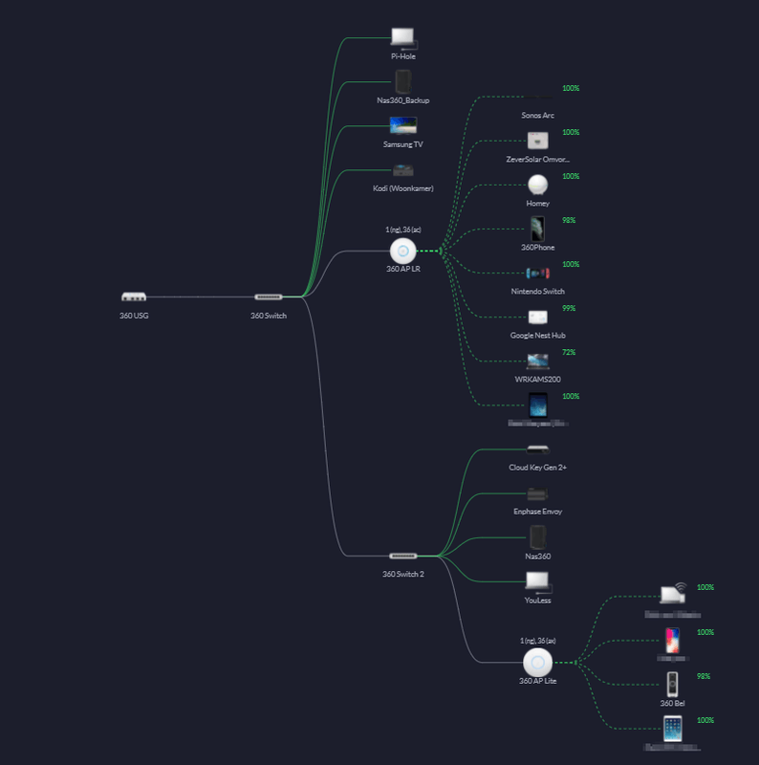Click the 99% signal by Google Nest Hub
Viewport: 759px width, 765px height.
click(569, 308)
